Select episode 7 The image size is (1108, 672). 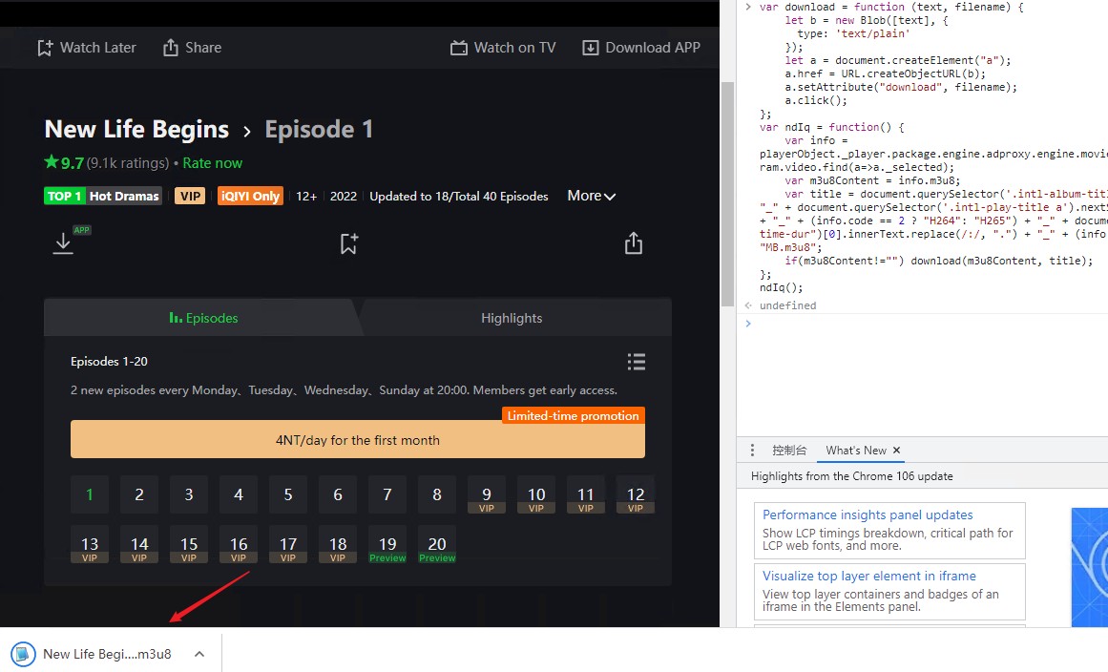387,493
